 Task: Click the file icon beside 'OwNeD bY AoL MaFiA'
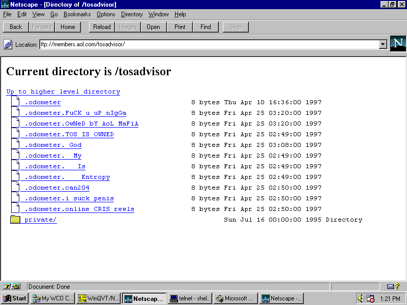(15, 123)
